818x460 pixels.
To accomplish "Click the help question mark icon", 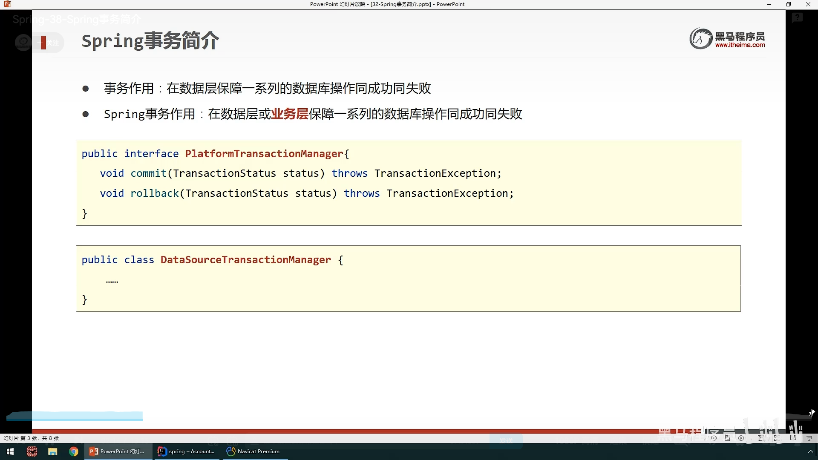I will coord(797,17).
